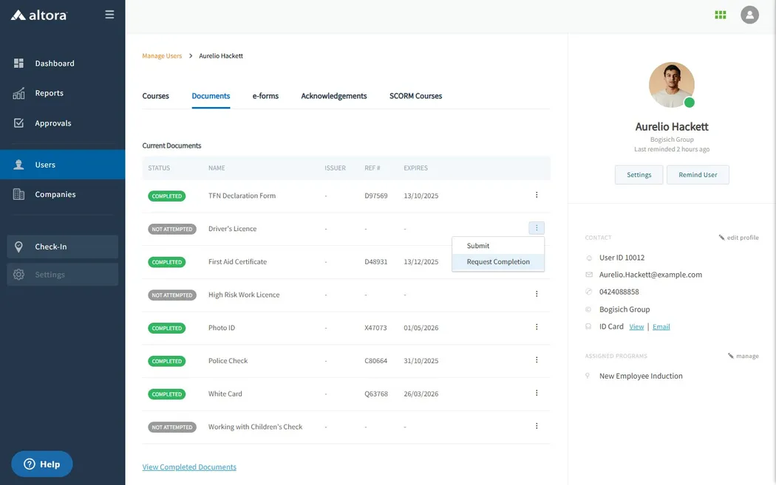This screenshot has width=776, height=485.
Task: Click the STATUS column header
Action: 159,168
